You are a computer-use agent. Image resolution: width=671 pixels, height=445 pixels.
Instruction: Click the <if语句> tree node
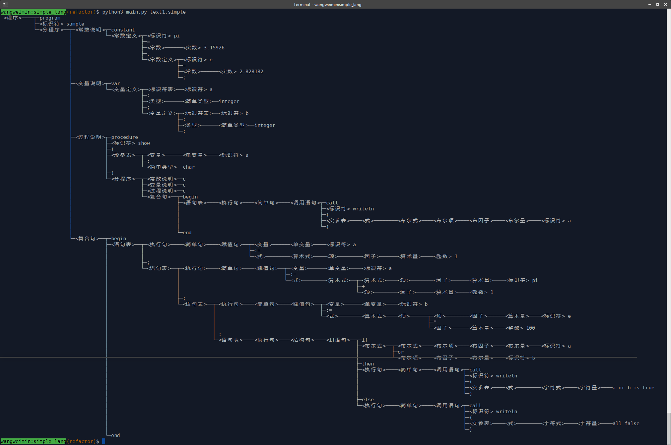(338, 340)
